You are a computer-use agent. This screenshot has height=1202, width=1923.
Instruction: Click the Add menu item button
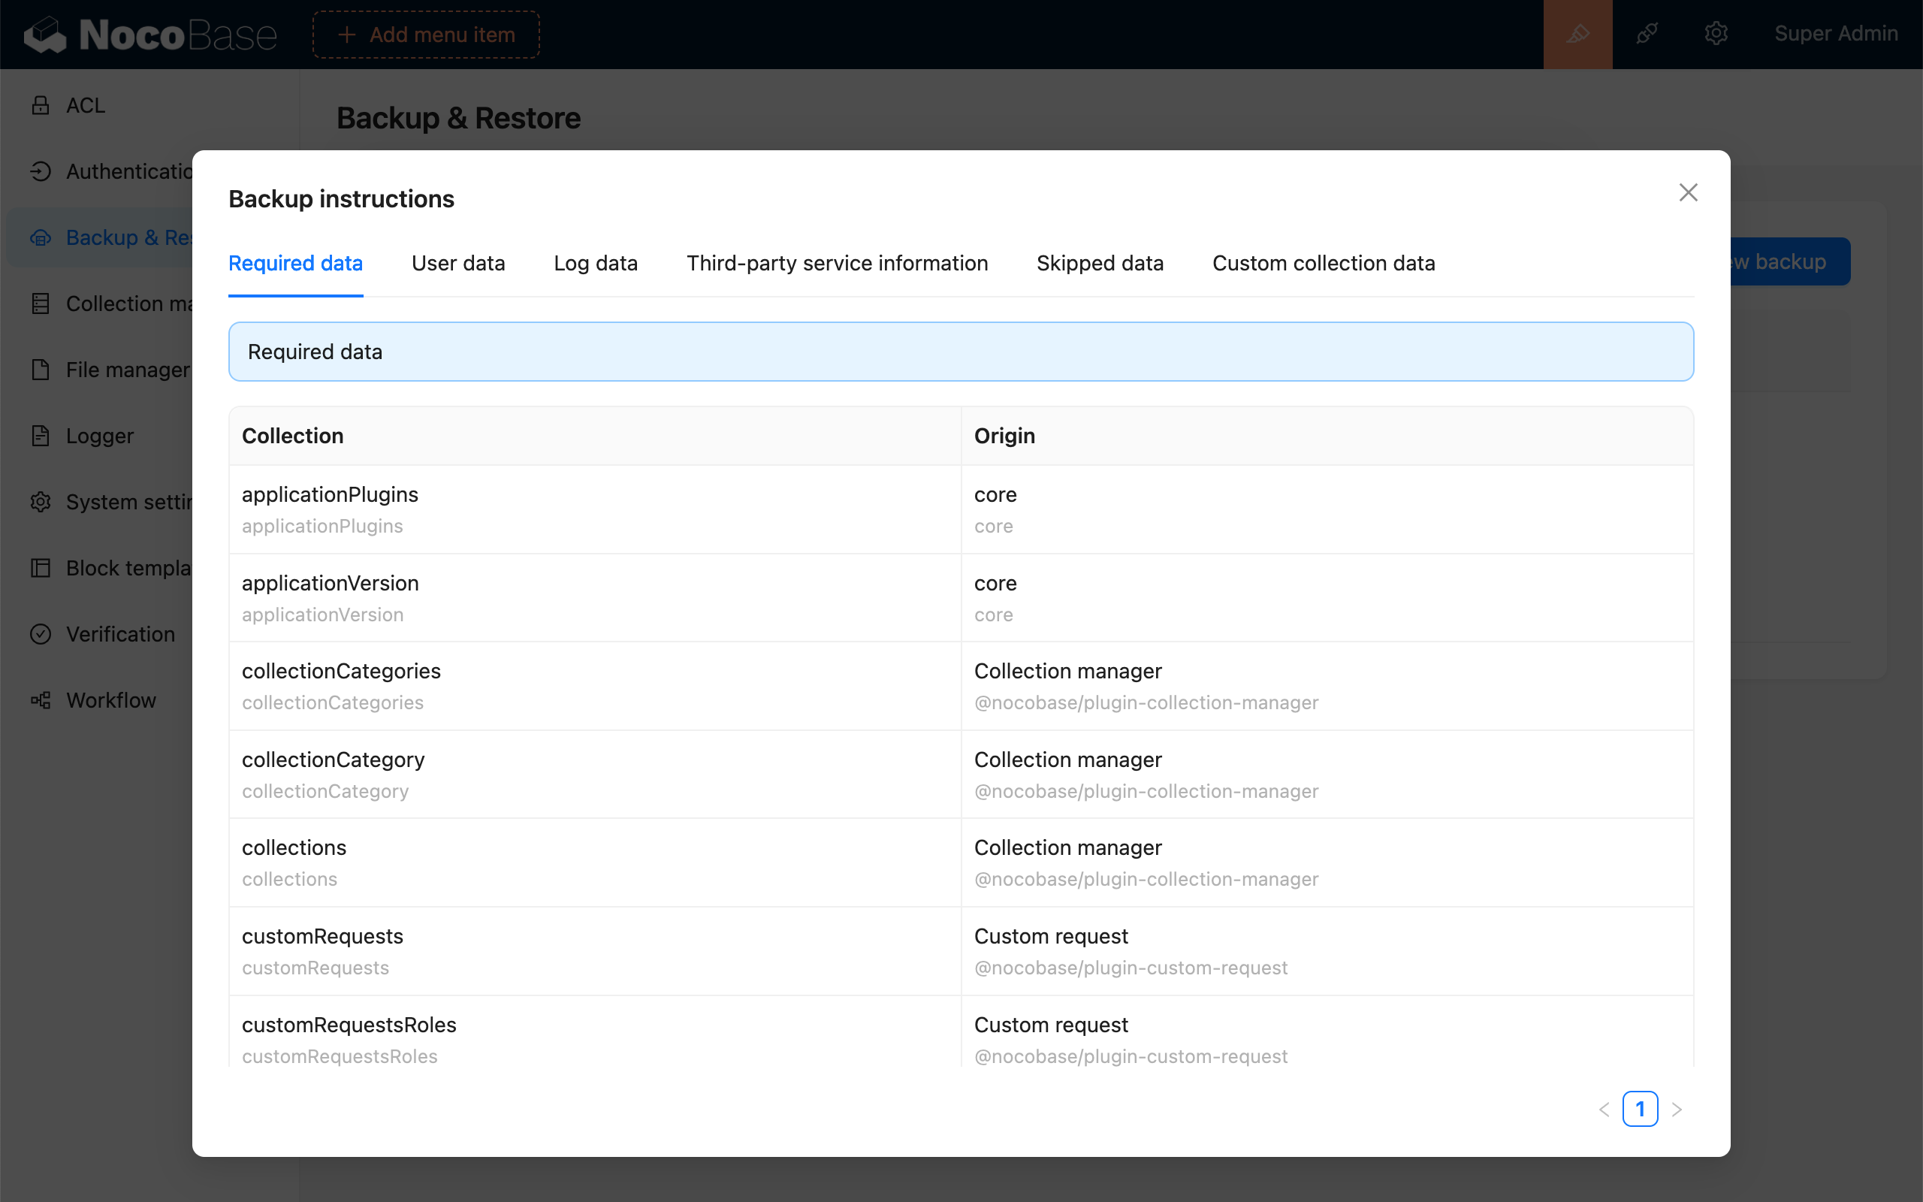[x=426, y=35]
